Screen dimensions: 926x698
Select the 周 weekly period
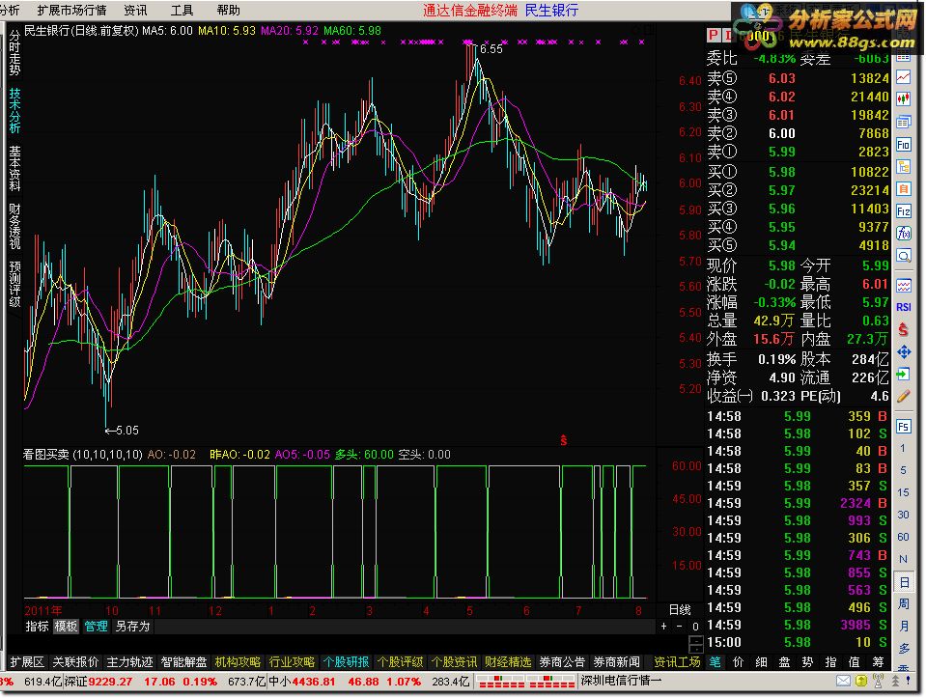tap(903, 603)
